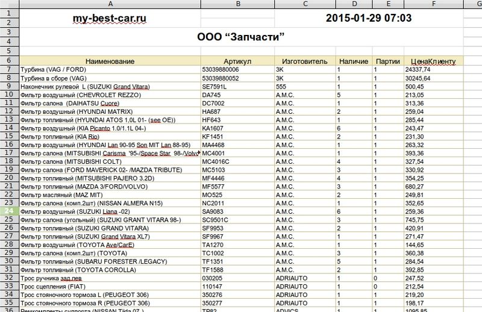The width and height of the screenshot is (482, 312).
Task: Select cell Фильтр топливный (SUZUKI GRAND VITARA)
Action: pyautogui.click(x=110, y=228)
